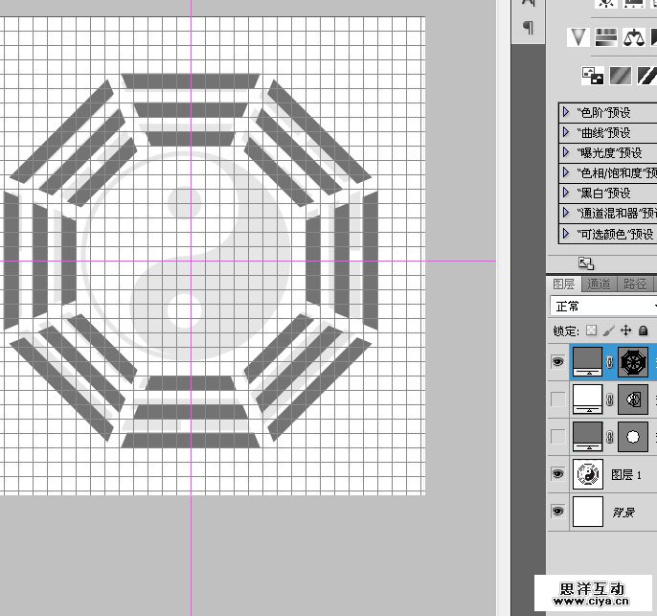This screenshot has height=616, width=657.
Task: Expand the "曲线" presets group
Action: (x=566, y=132)
